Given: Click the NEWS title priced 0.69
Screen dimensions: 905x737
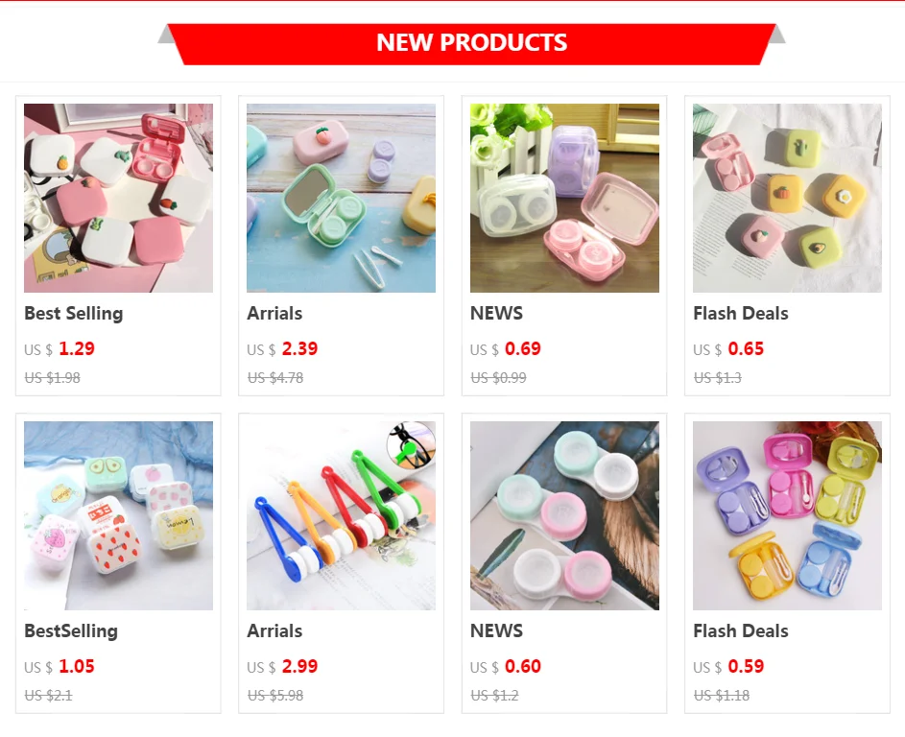Looking at the screenshot, I should point(496,314).
